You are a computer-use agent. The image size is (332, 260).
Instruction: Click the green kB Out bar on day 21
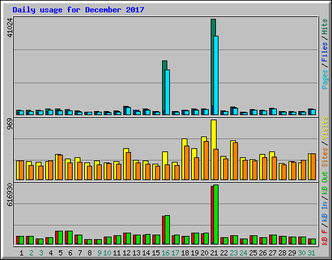click(216, 214)
